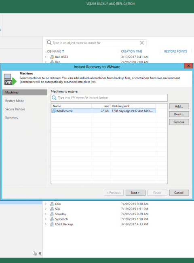Click the Next > button
Image resolution: width=194 pixels, height=263 pixels.
pyautogui.click(x=135, y=193)
